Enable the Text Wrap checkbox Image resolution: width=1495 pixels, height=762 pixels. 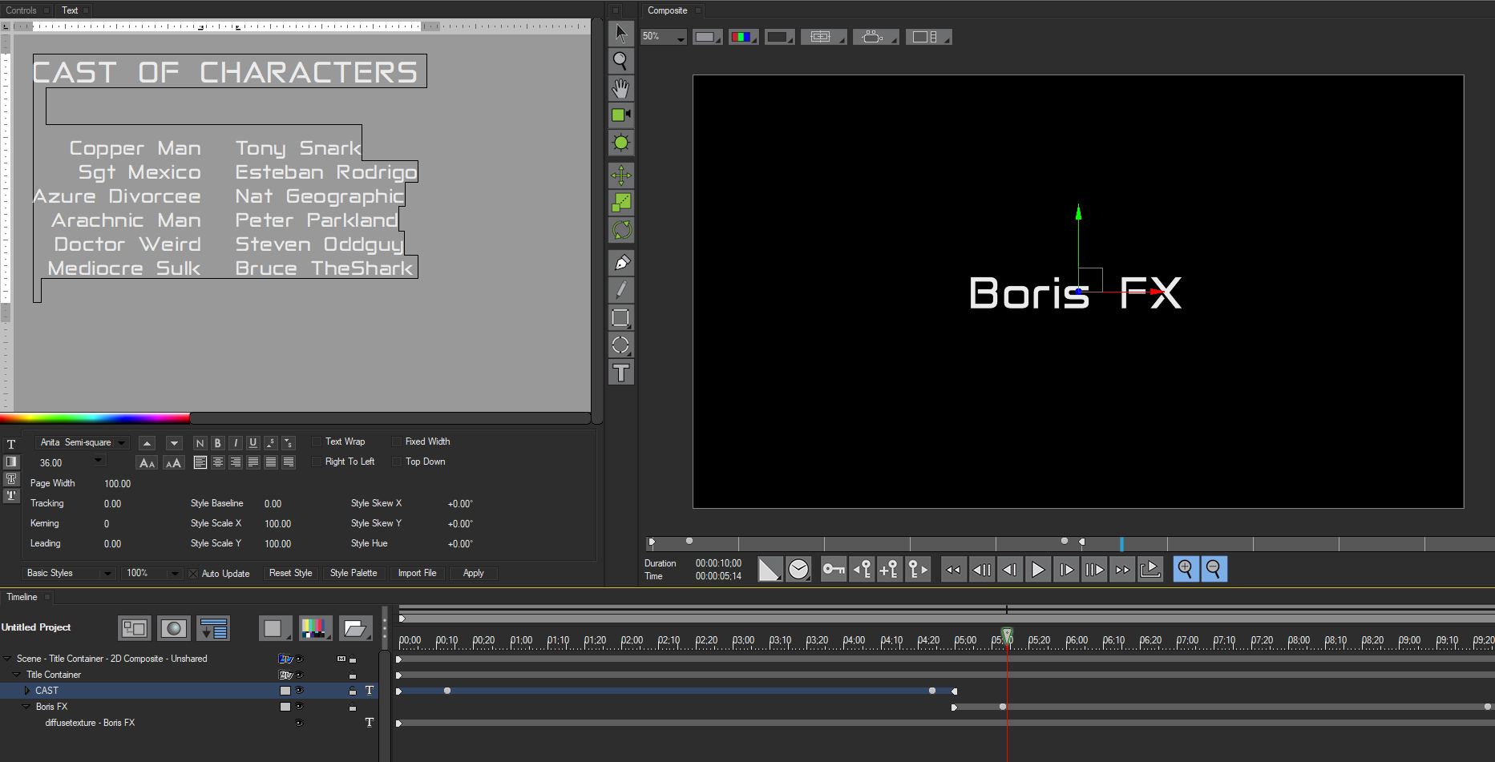pyautogui.click(x=317, y=441)
